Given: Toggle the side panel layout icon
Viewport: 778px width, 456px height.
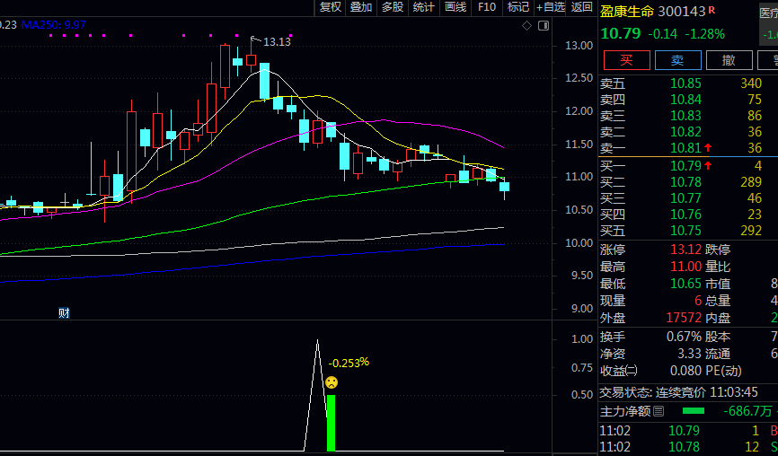Looking at the screenshot, I should click(x=543, y=26).
